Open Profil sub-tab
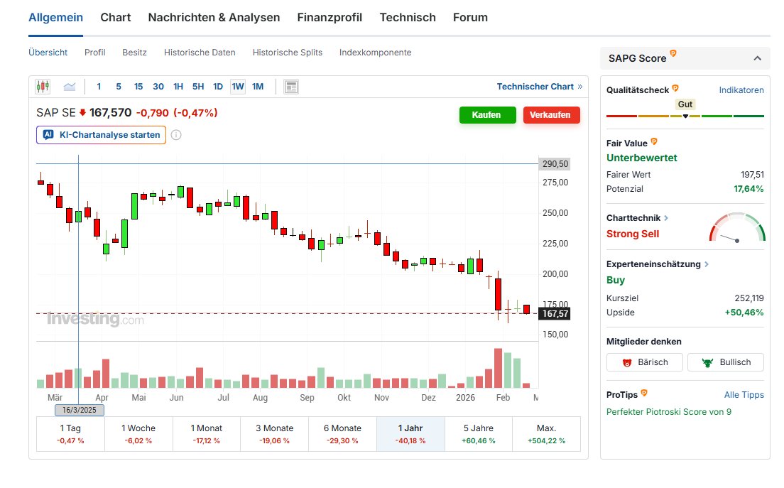 [x=95, y=53]
